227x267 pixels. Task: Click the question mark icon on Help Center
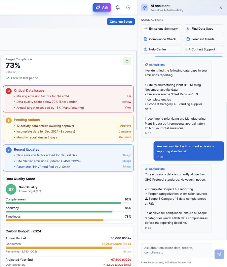pos(145,49)
